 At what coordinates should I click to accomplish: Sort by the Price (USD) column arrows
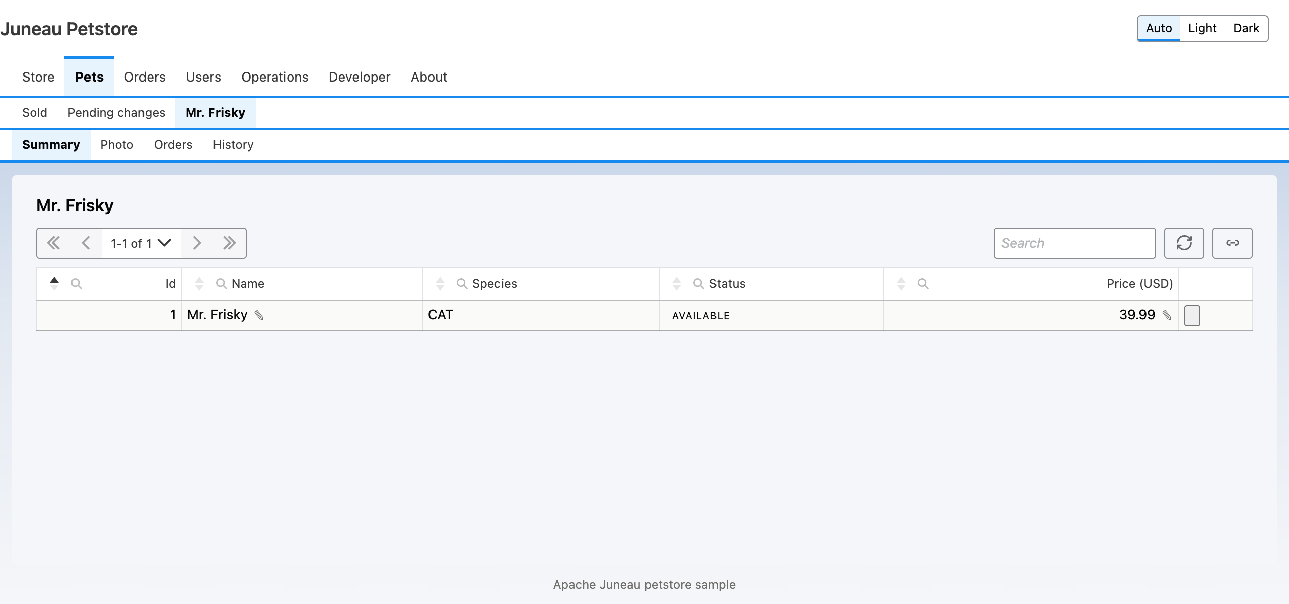(901, 284)
